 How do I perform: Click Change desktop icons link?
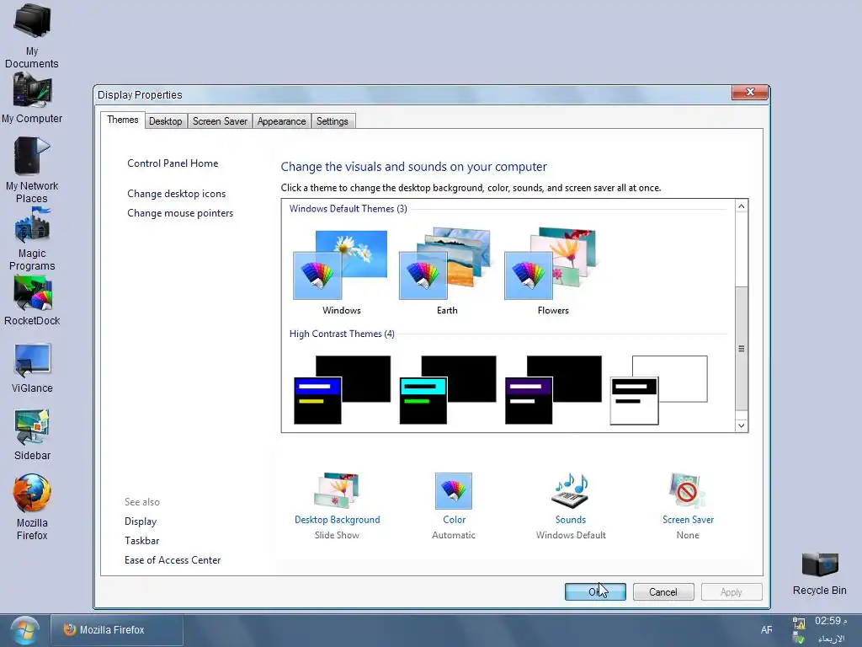pos(177,194)
